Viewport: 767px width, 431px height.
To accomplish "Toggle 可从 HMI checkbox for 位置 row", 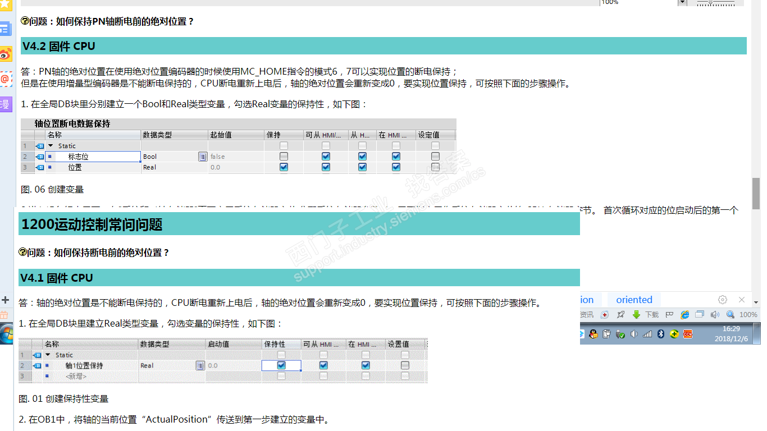I will coord(326,167).
